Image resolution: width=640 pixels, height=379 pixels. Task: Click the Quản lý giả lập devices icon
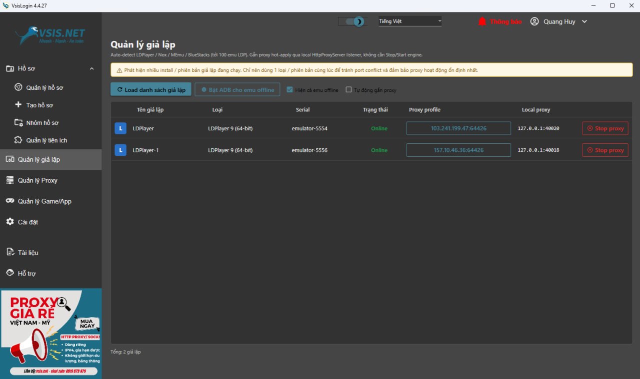pyautogui.click(x=10, y=159)
